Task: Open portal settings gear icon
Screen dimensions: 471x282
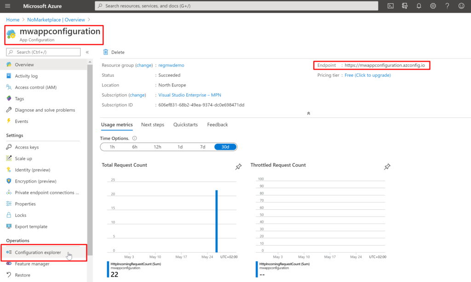Action: pyautogui.click(x=433, y=6)
